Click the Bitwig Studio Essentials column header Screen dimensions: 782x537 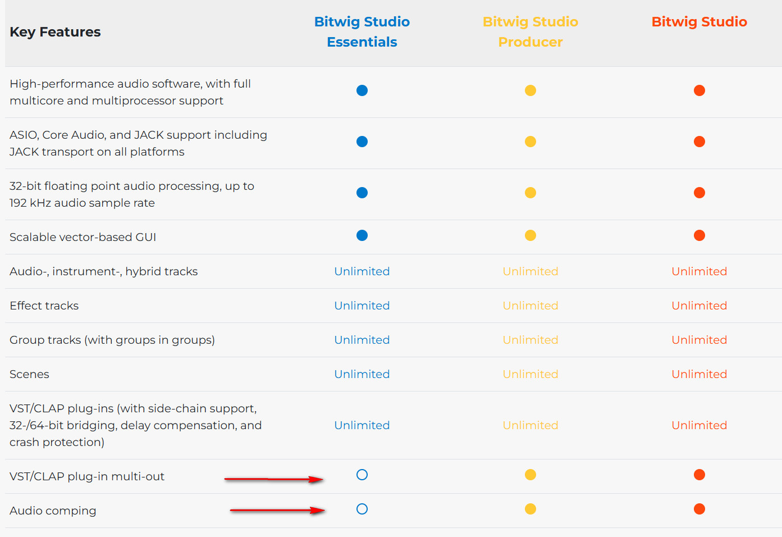[x=362, y=32]
